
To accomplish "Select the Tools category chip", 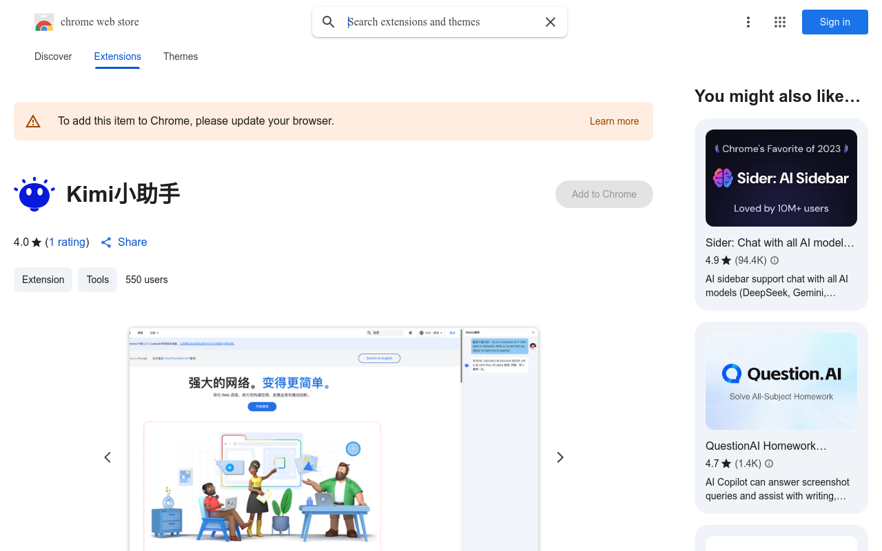I will (98, 280).
